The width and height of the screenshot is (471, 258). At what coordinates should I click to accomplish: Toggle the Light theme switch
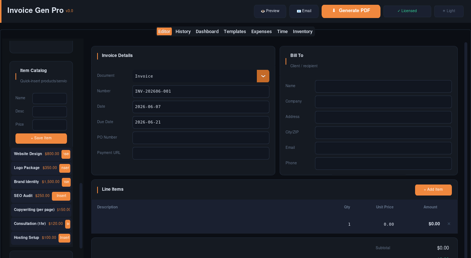click(449, 11)
